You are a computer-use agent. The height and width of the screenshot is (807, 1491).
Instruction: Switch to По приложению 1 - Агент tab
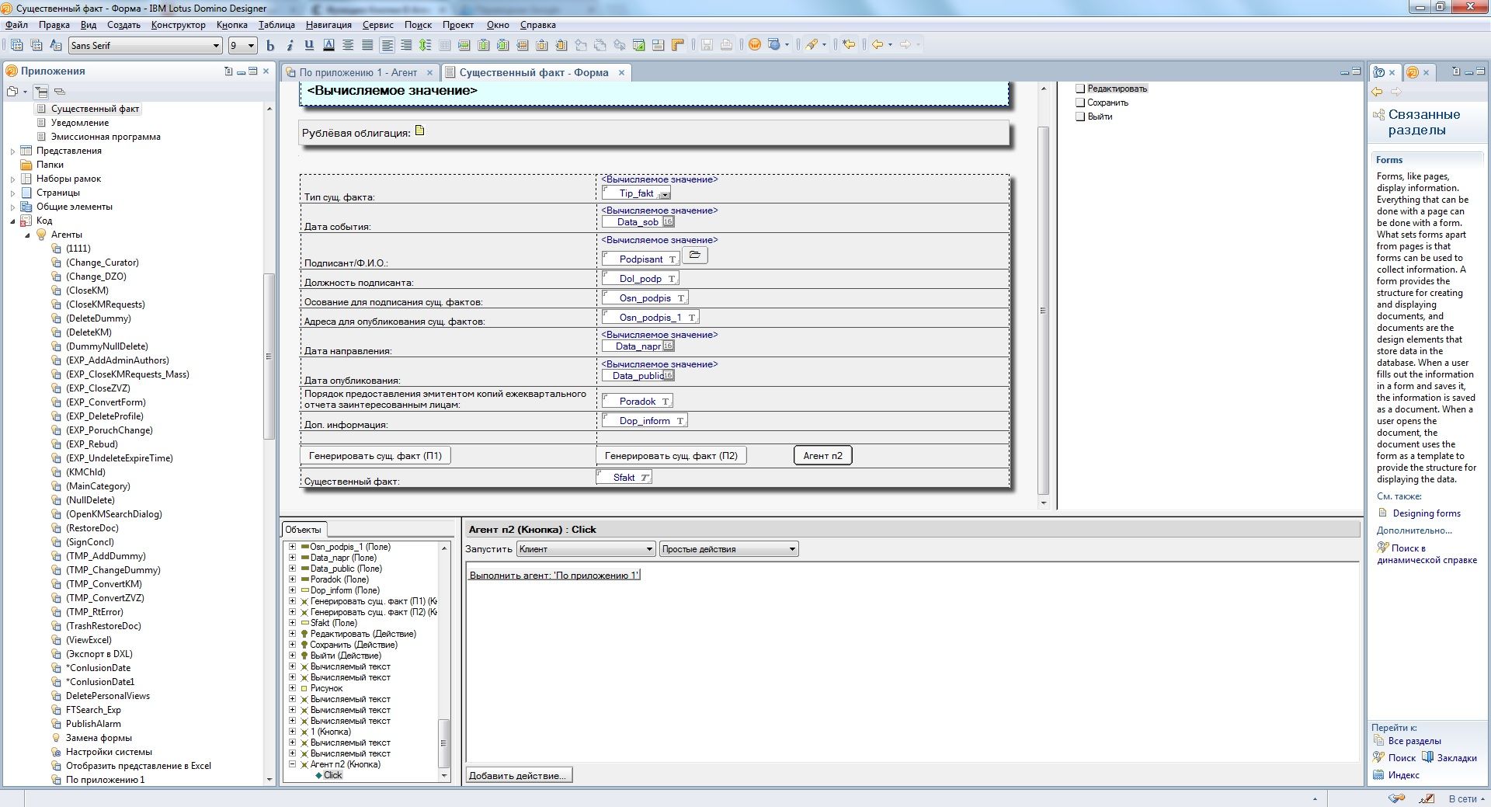(x=358, y=72)
